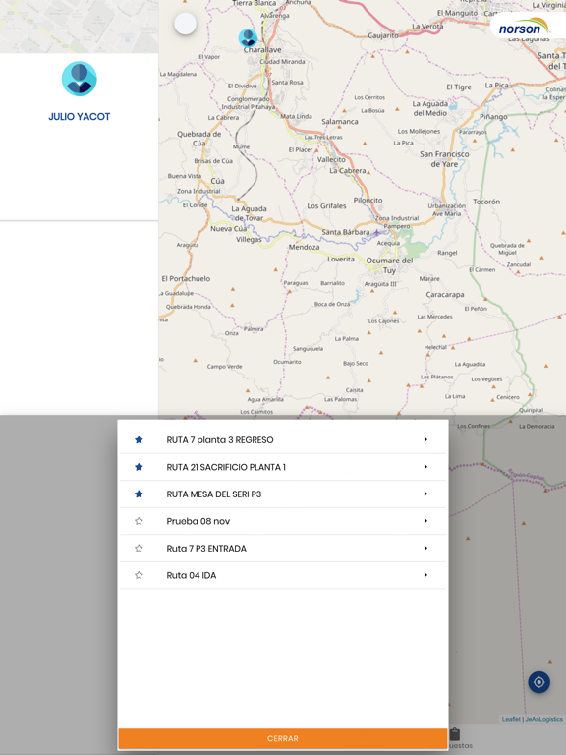The height and width of the screenshot is (755, 566).
Task: Expand Ruta 7 P3 ENTRADA arrow
Action: (425, 548)
